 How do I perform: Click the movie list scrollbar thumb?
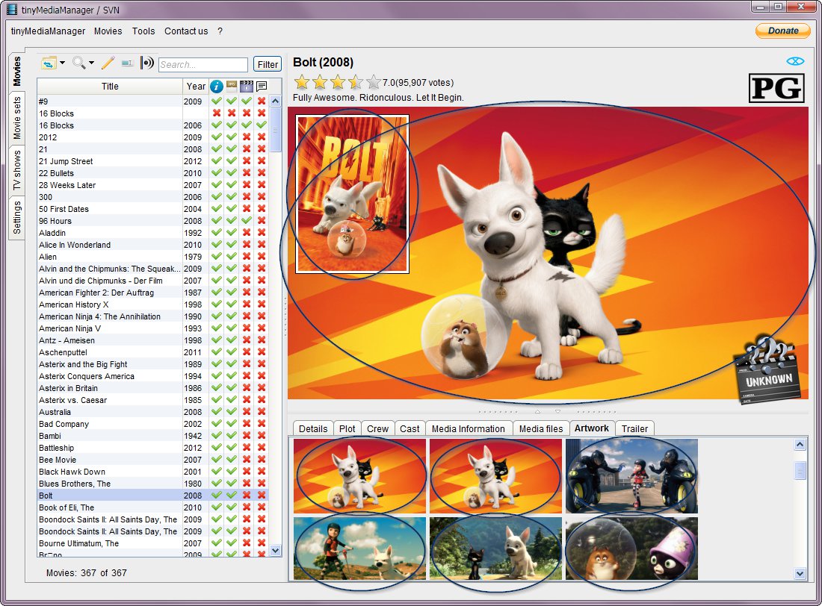click(x=276, y=130)
